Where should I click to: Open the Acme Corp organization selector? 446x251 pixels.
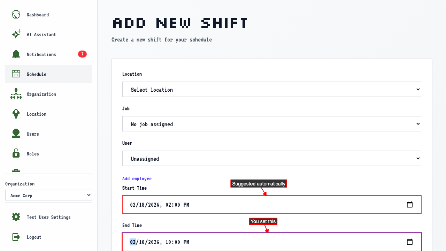[x=48, y=195]
